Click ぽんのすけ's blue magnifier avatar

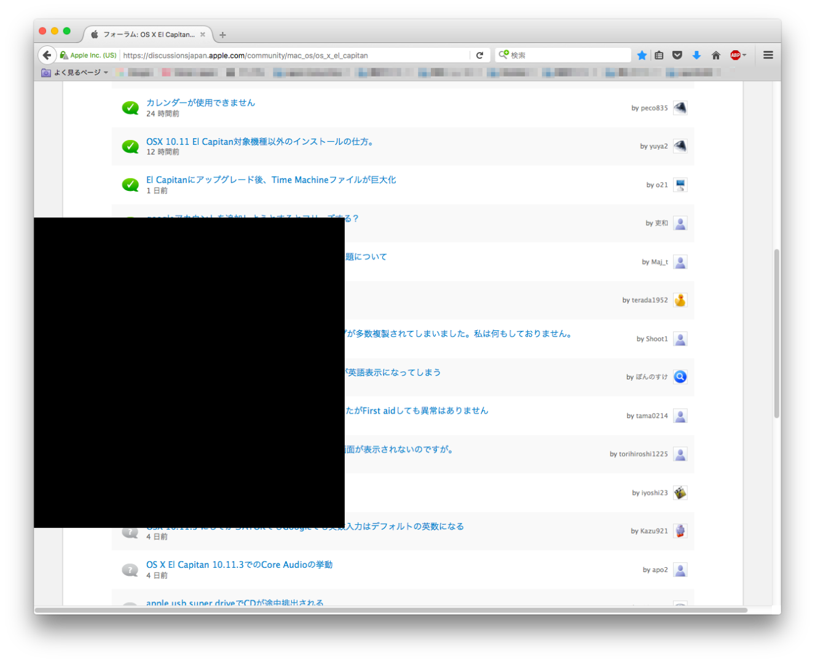click(680, 377)
